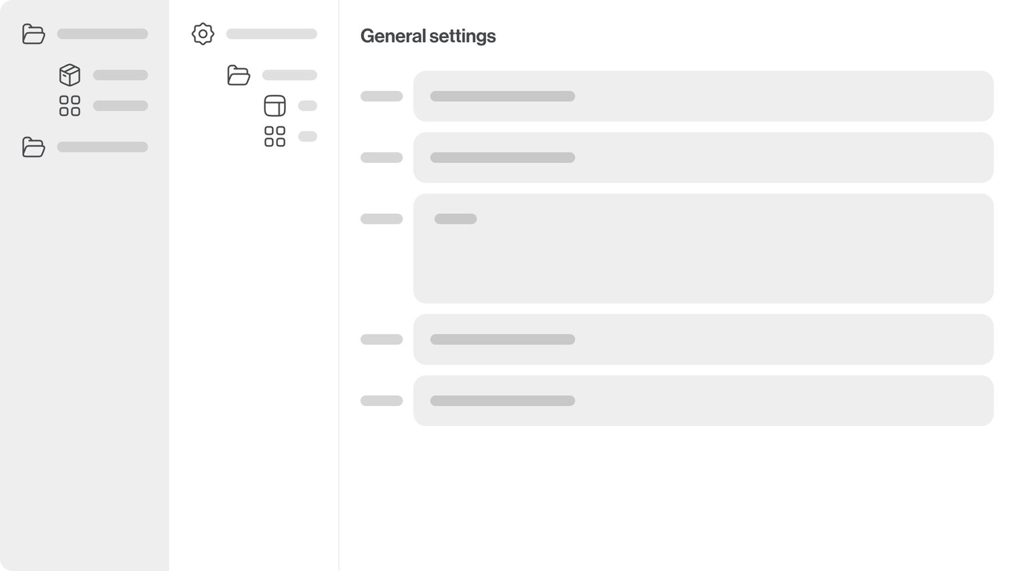Click the top open-folder icon in left sidebar
The width and height of the screenshot is (1015, 571).
pyautogui.click(x=33, y=34)
